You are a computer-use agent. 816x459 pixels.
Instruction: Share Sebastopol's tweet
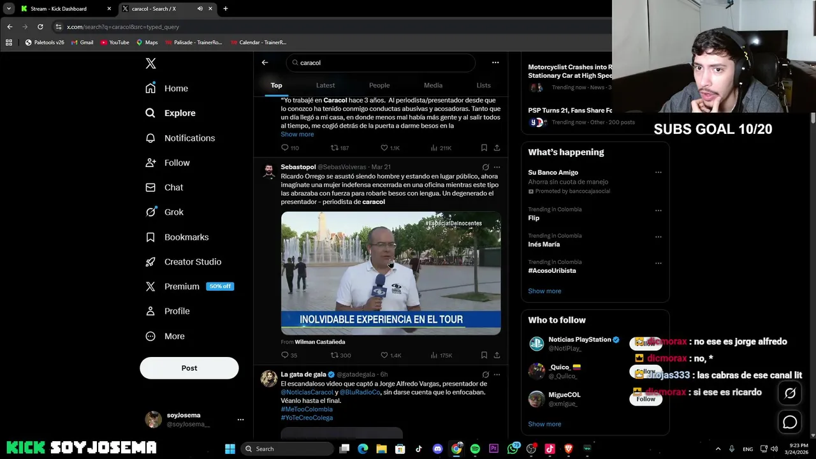[x=497, y=355]
